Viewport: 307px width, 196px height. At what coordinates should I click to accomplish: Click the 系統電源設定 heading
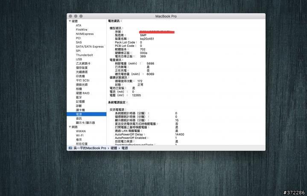(x=118, y=102)
